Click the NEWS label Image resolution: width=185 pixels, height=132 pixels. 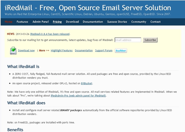[10, 34]
